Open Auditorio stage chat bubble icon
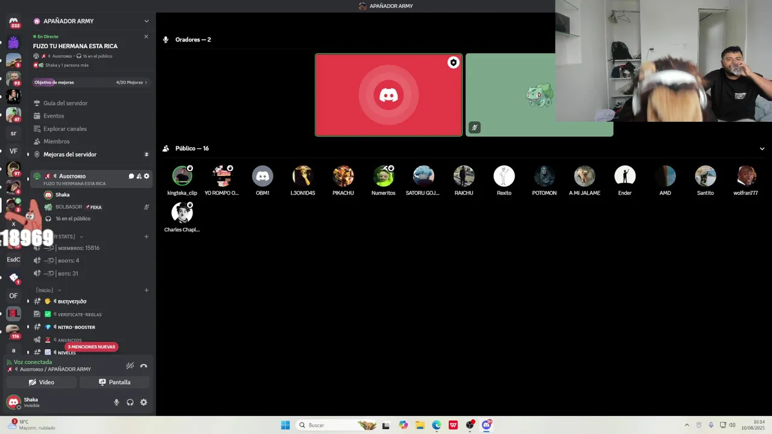The width and height of the screenshot is (772, 434). pyautogui.click(x=131, y=176)
